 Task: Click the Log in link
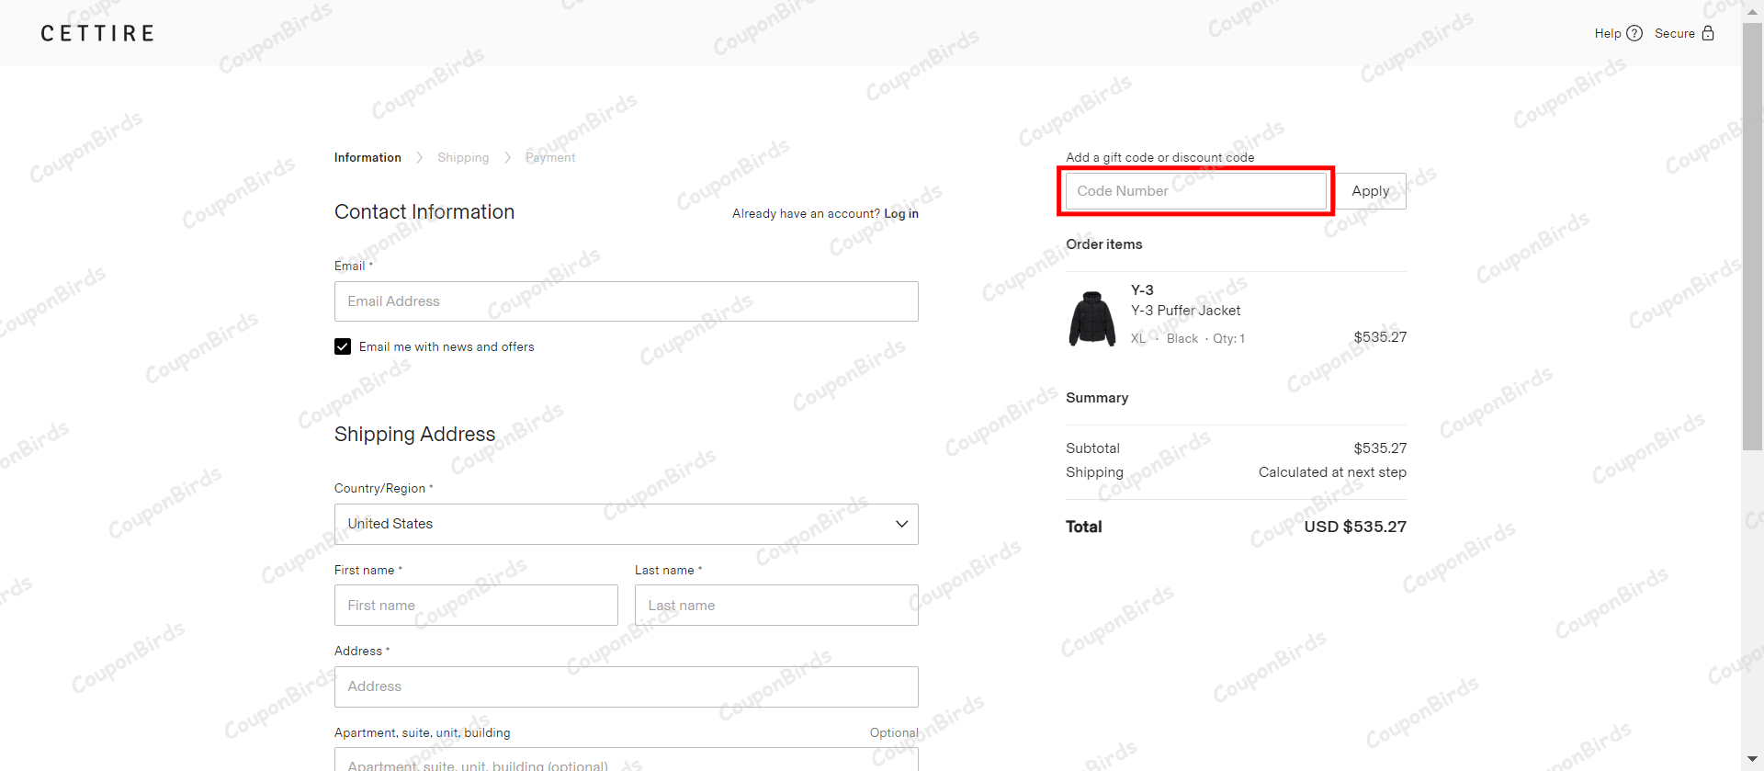click(900, 214)
